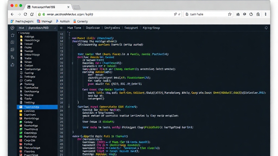Click the circular logo icon atop the app sidebar
This screenshot has width=278, height=156.
12,28
